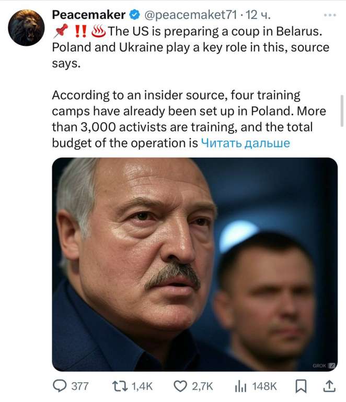The image size is (346, 402).
Task: Click the vertical scrollbar on the right edge
Action: [342, 110]
